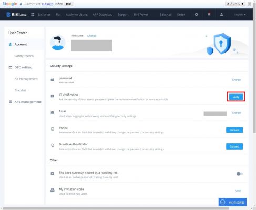Click the Change nickname link

tap(91, 36)
